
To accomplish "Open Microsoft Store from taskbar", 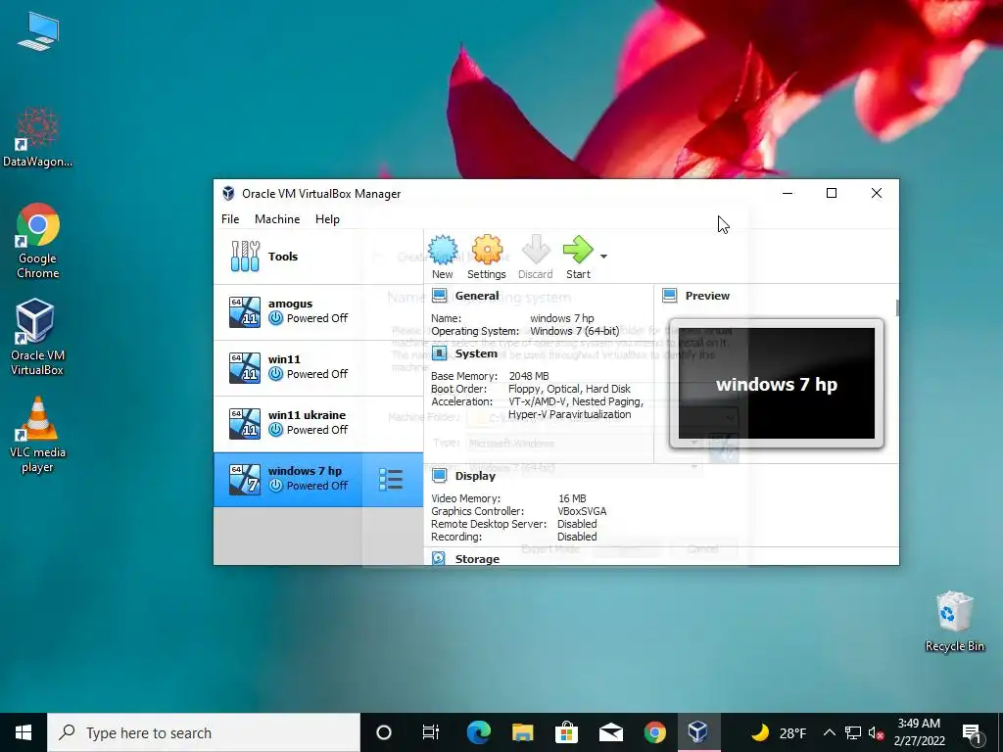I will point(566,732).
